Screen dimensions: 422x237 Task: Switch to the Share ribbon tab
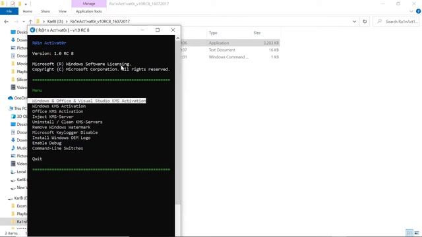(45, 11)
